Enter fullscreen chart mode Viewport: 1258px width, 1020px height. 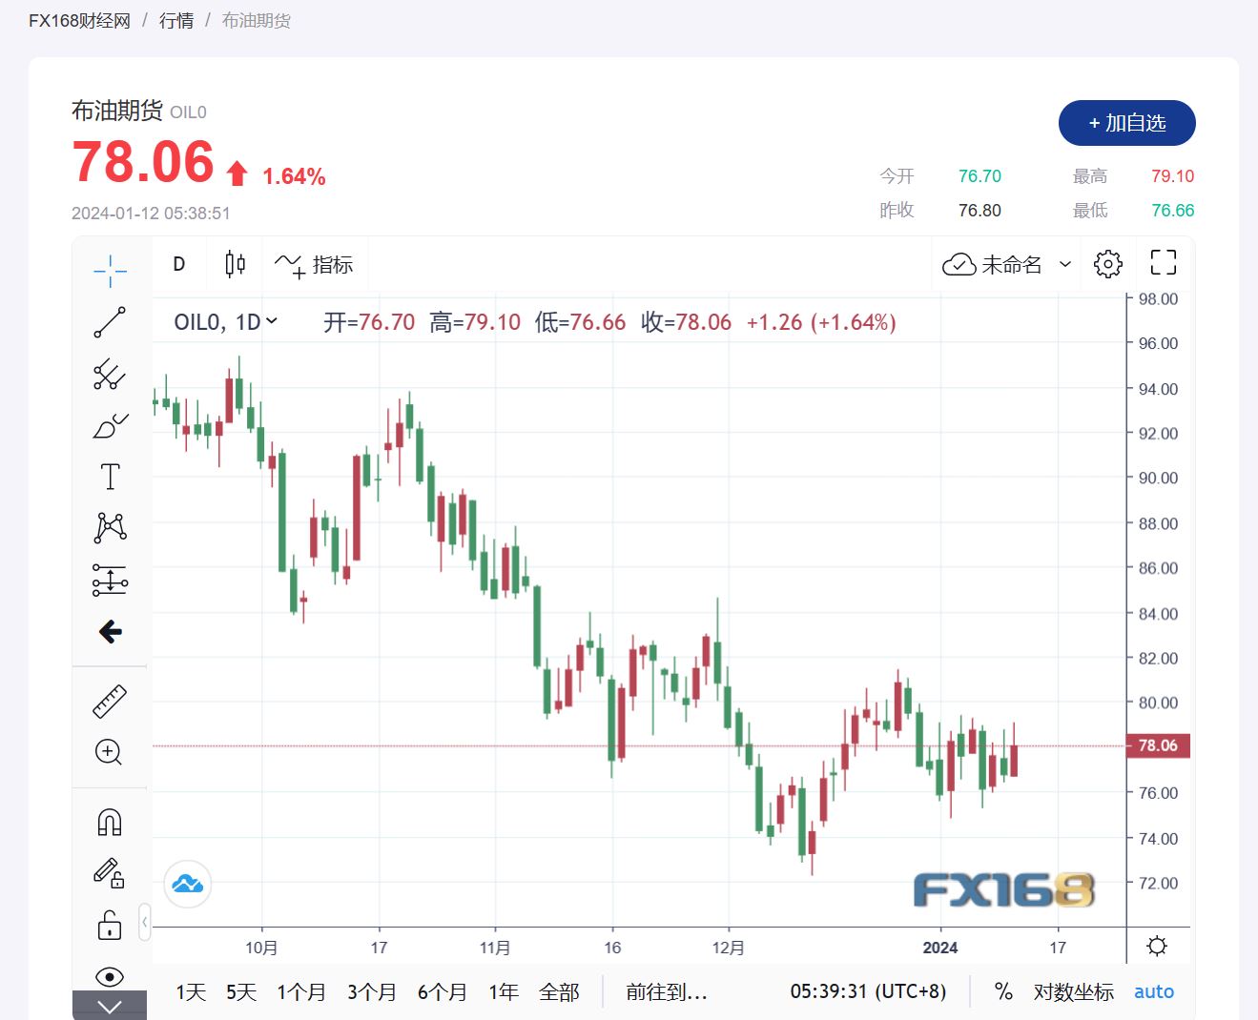pyautogui.click(x=1163, y=263)
